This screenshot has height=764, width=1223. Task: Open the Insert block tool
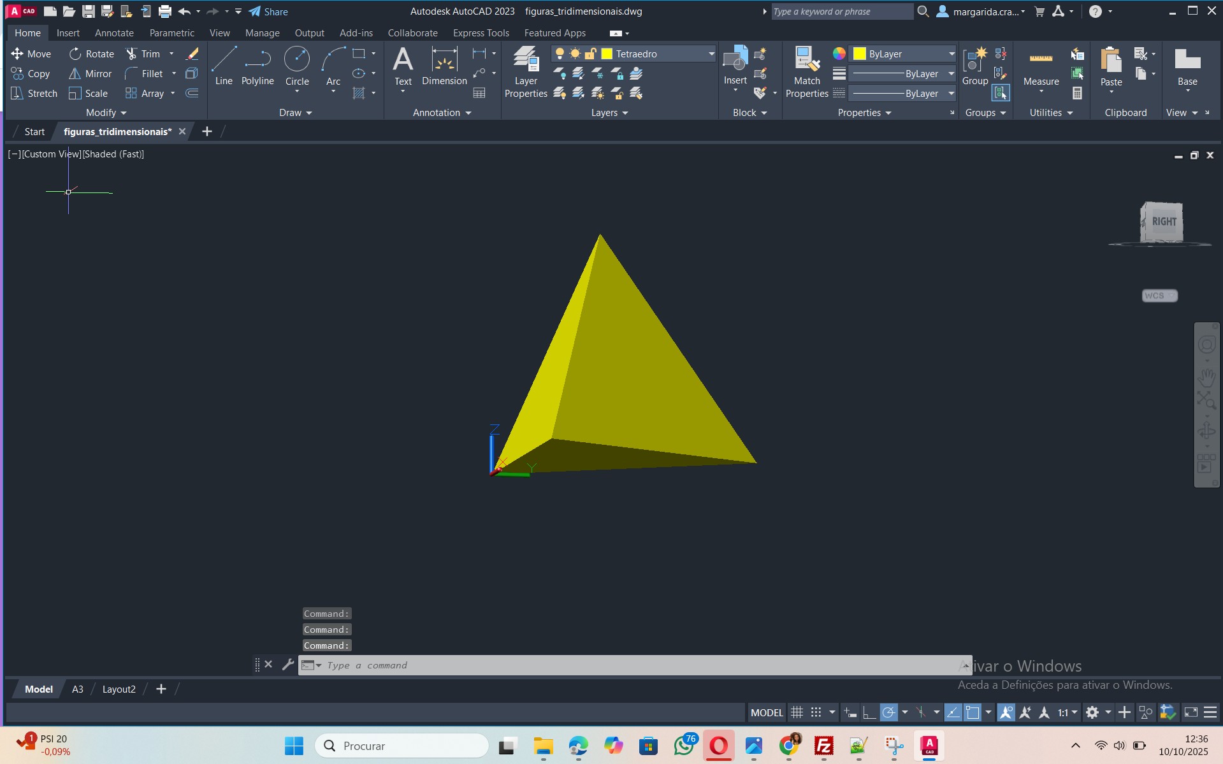click(735, 66)
